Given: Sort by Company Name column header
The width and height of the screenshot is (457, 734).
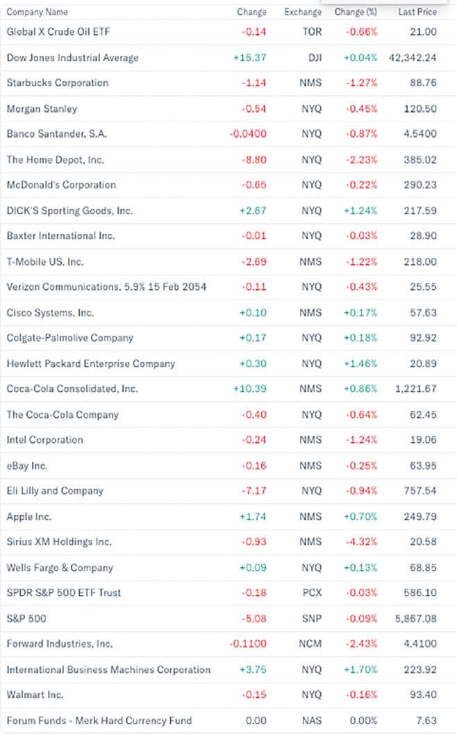Looking at the screenshot, I should pyautogui.click(x=38, y=12).
